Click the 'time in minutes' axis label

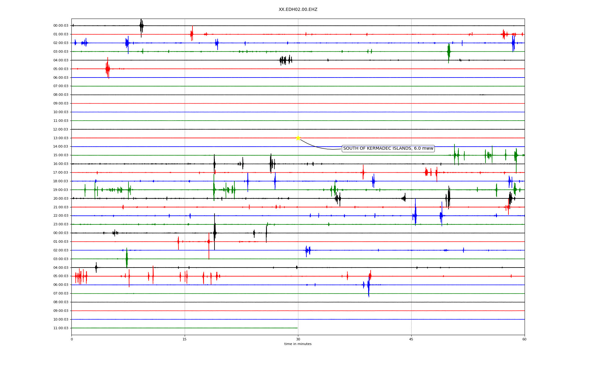click(298, 344)
